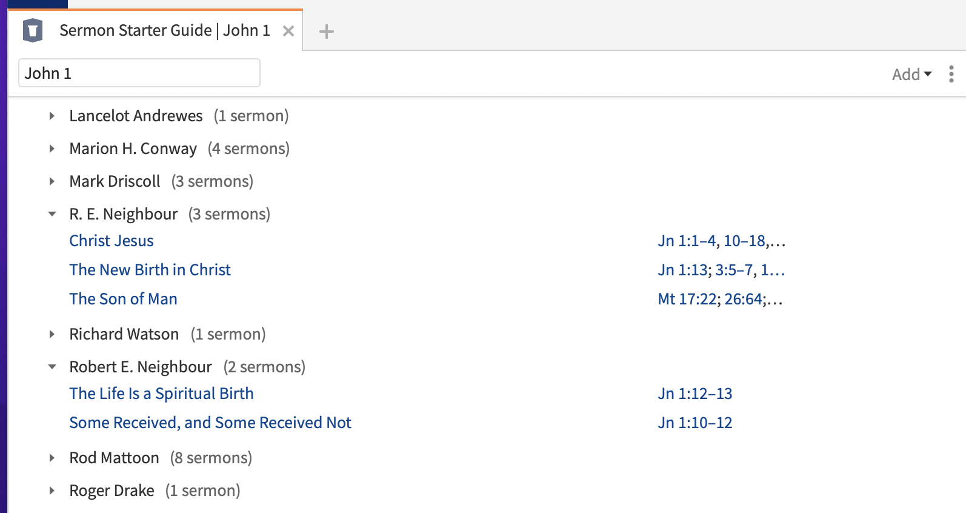966x513 pixels.
Task: Collapse Robert E. Neighbour sermons
Action: click(x=52, y=367)
